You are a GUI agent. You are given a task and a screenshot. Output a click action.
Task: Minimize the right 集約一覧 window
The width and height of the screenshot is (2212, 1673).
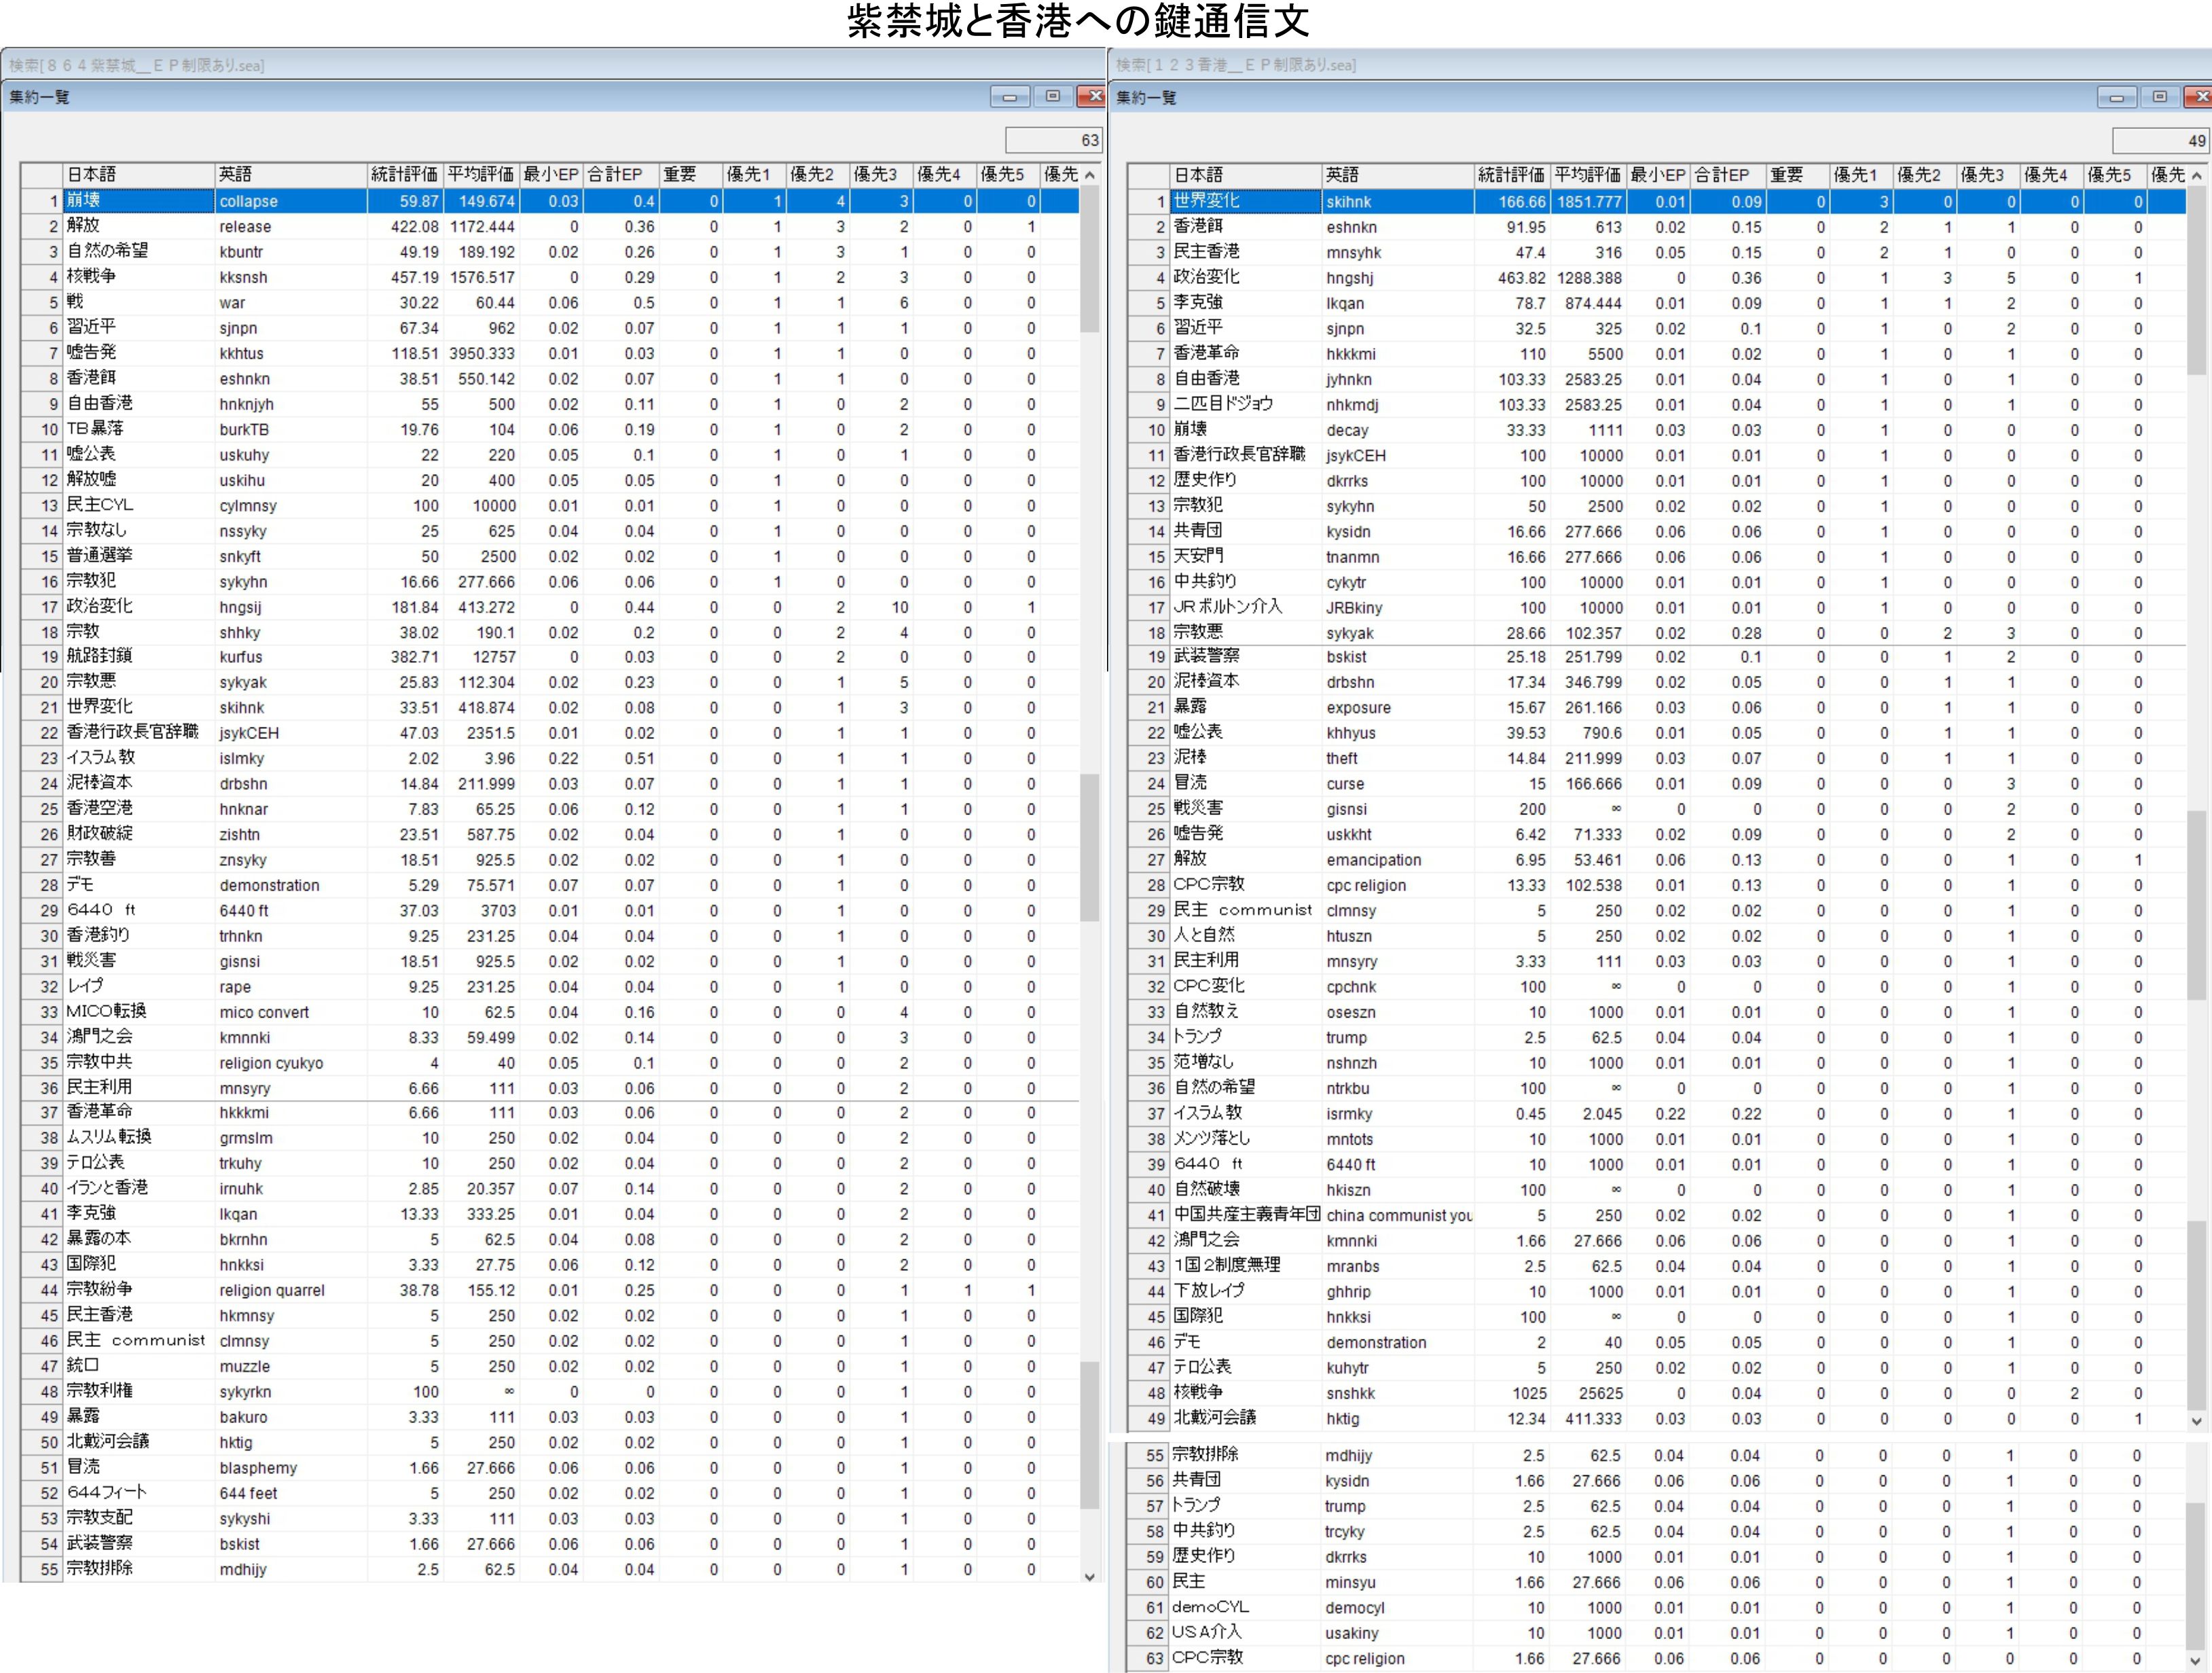coord(2116,97)
